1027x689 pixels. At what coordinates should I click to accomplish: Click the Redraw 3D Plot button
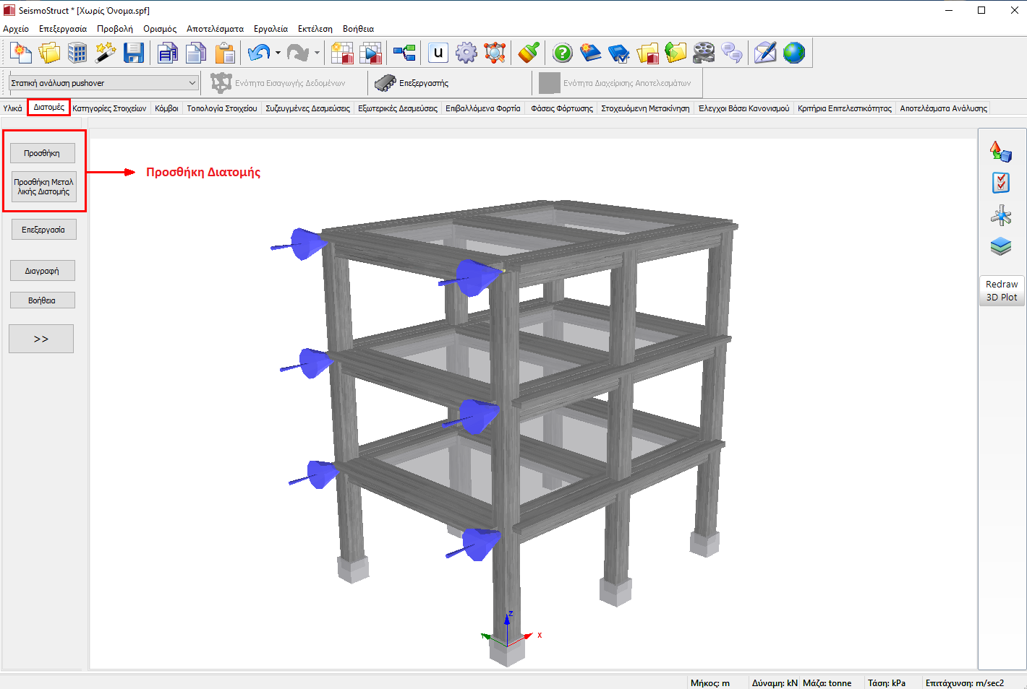(x=1001, y=290)
